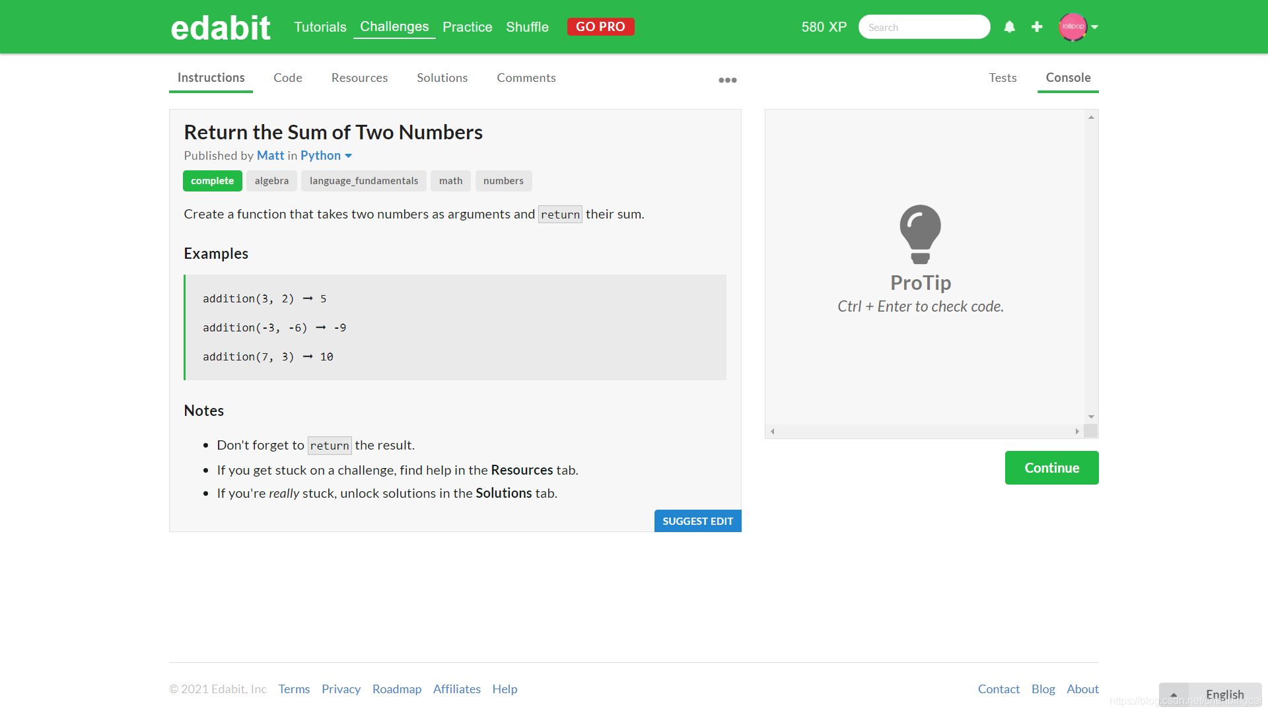Screen dimensions: 1268x713
Task: Open the Solutions tab
Action: [442, 77]
